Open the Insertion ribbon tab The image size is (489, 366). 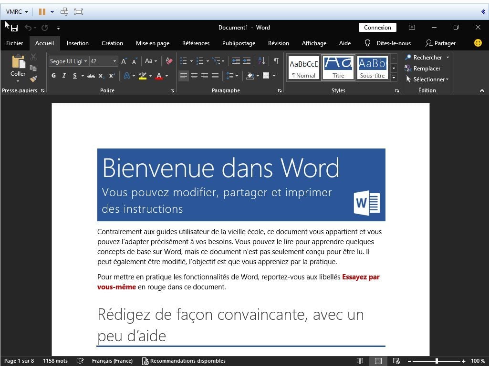click(78, 43)
